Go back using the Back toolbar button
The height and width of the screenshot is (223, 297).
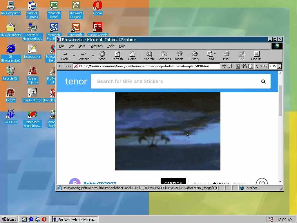(x=65, y=56)
